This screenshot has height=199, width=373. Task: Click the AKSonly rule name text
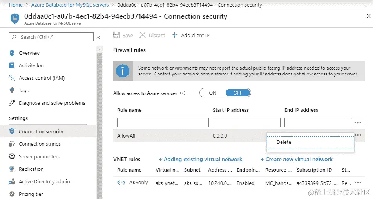pyautogui.click(x=138, y=182)
